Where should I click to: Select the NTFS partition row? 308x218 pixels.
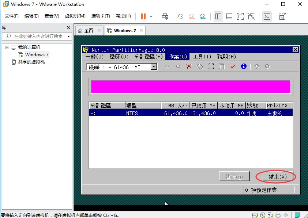pos(191,113)
